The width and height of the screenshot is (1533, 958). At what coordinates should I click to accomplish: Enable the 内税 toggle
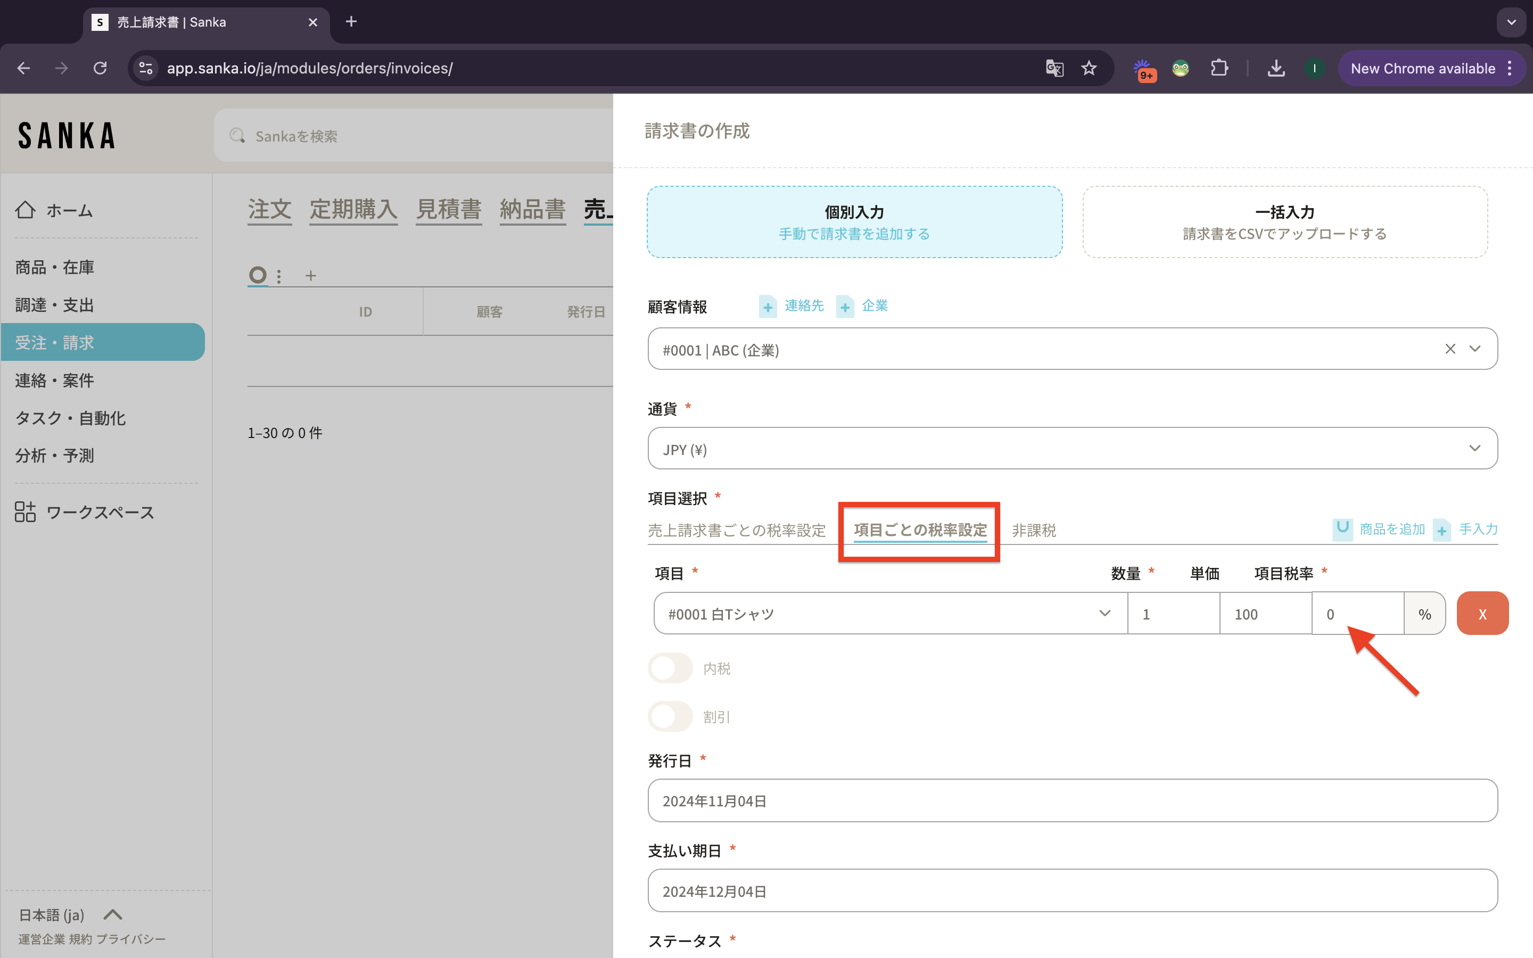coord(670,668)
